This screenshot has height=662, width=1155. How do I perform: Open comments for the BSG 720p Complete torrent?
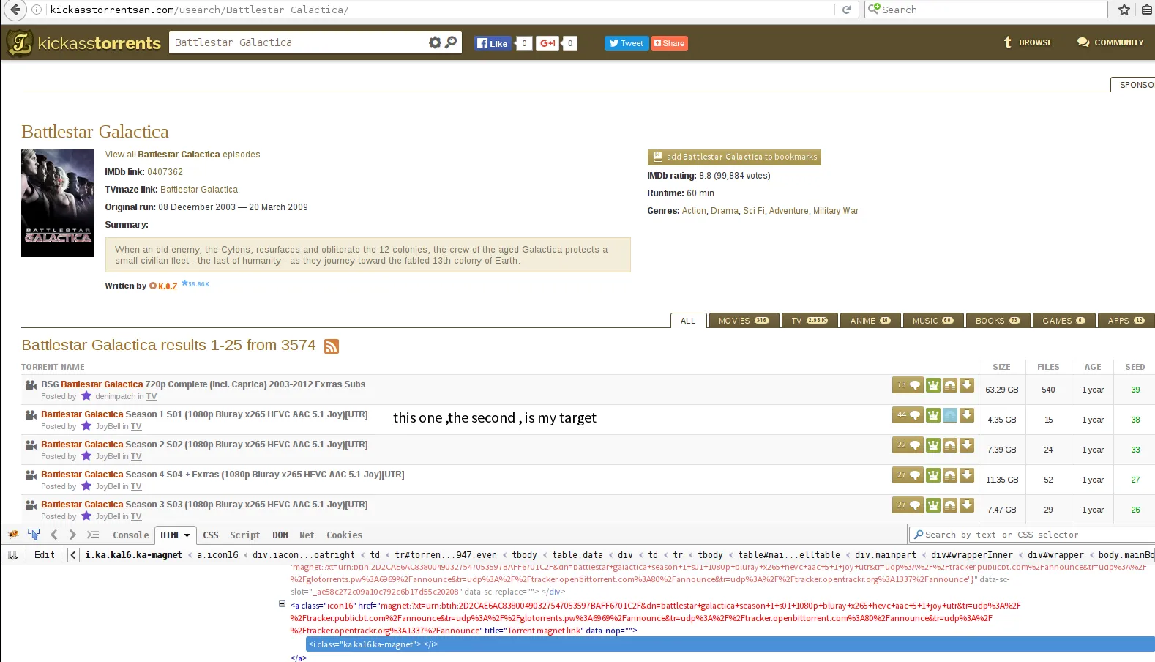point(907,385)
